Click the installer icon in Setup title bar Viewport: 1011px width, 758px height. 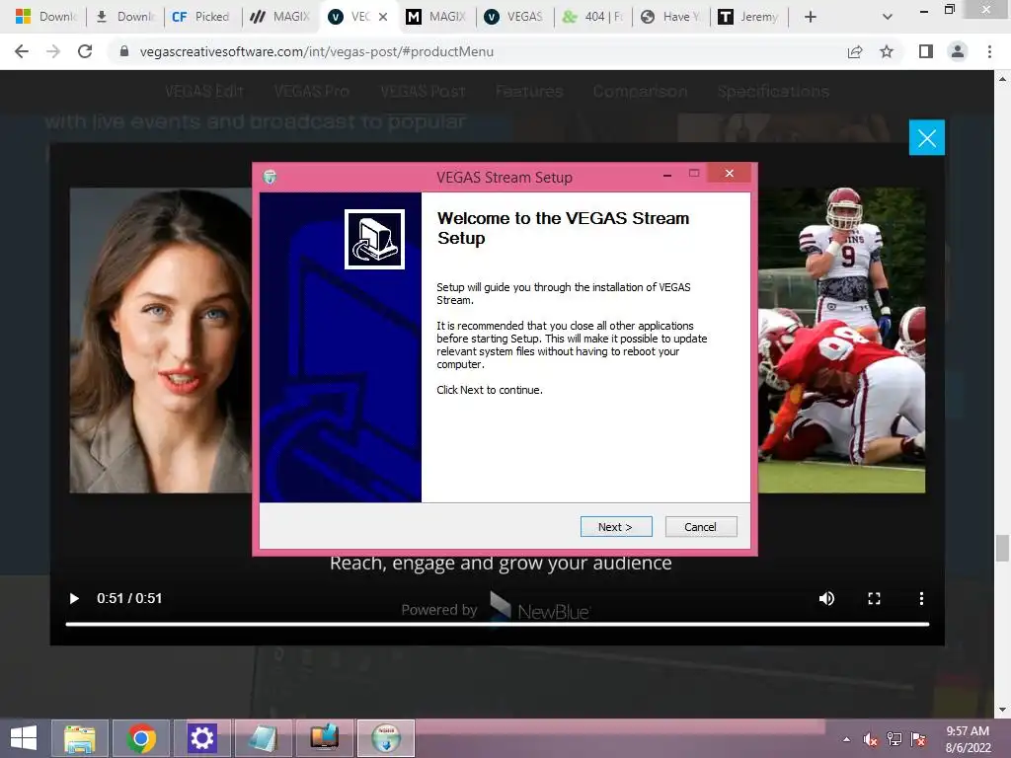[x=271, y=177]
